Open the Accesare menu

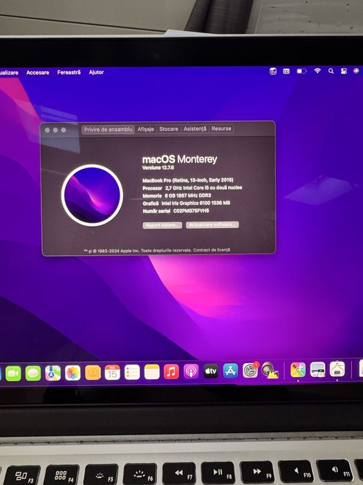(37, 72)
